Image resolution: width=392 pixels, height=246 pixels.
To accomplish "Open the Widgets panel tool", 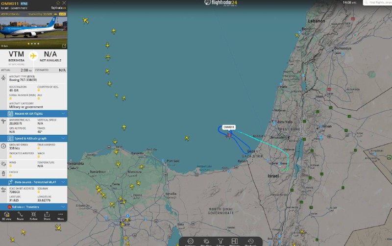I will click(x=235, y=242).
